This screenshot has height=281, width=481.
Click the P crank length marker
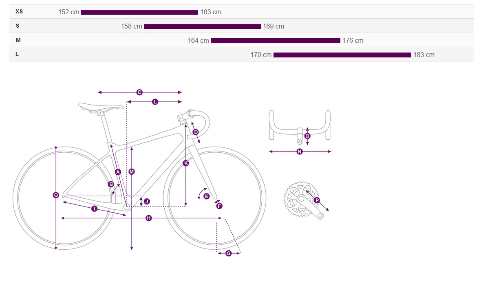(317, 200)
